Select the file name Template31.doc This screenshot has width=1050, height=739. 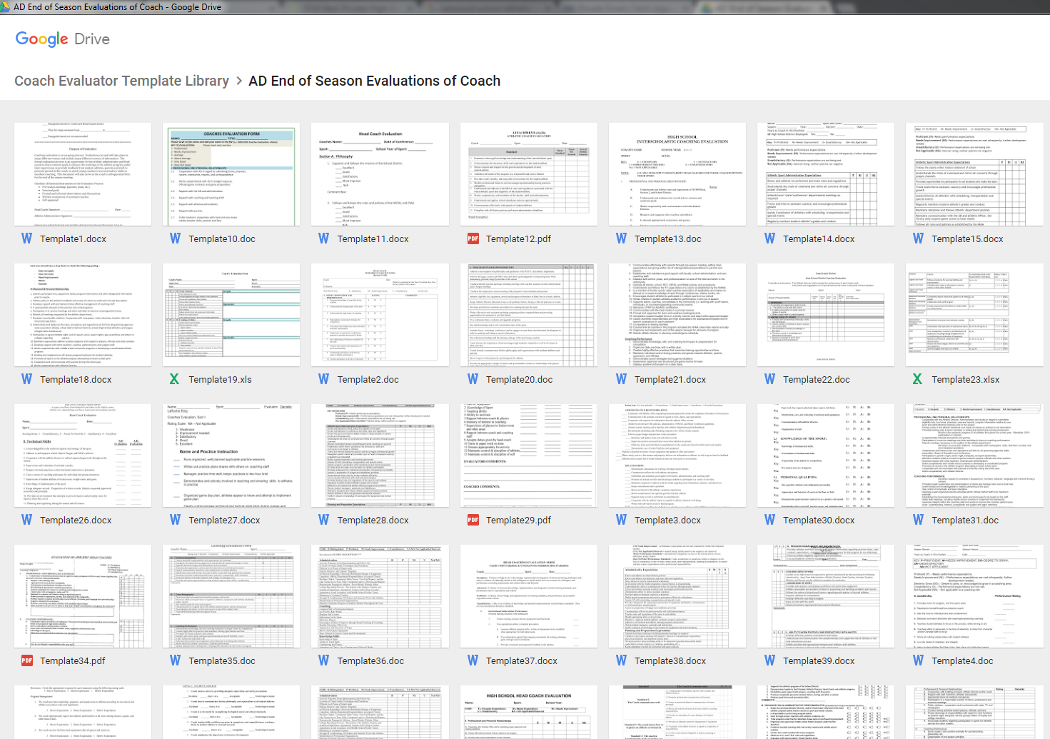[965, 521]
